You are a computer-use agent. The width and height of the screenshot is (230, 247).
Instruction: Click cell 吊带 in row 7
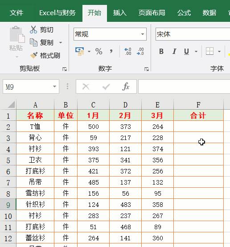pyautogui.click(x=35, y=182)
